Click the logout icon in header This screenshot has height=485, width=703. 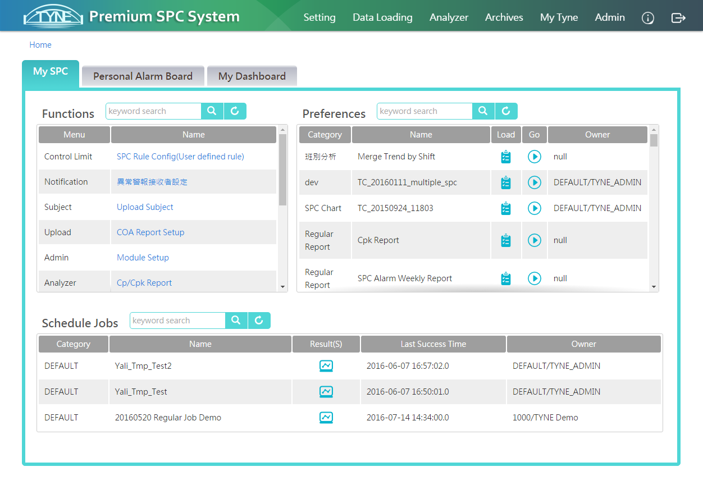(x=678, y=18)
